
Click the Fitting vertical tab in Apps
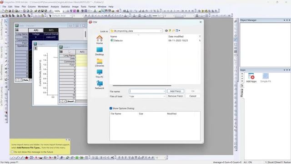242,93
